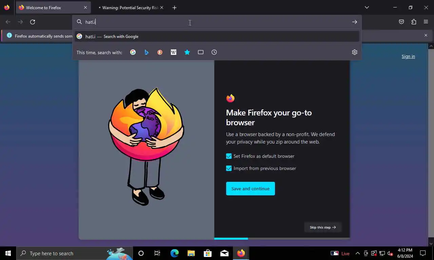Screen dimensions: 434x260
Task: Uncheck Import from previous browser
Action: [x=229, y=168]
